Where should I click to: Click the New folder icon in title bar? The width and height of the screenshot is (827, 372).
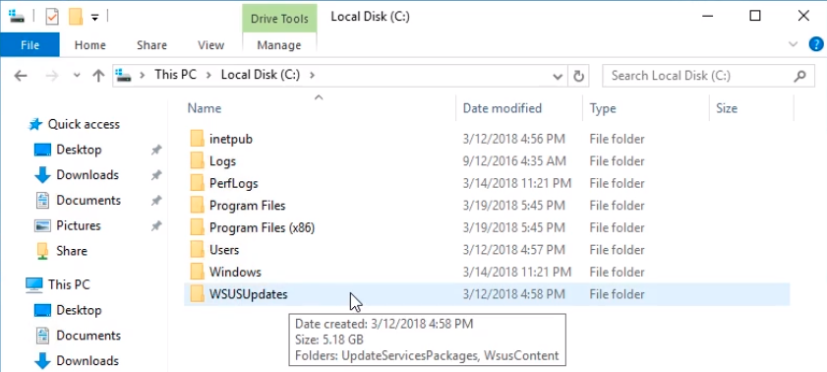pos(76,17)
